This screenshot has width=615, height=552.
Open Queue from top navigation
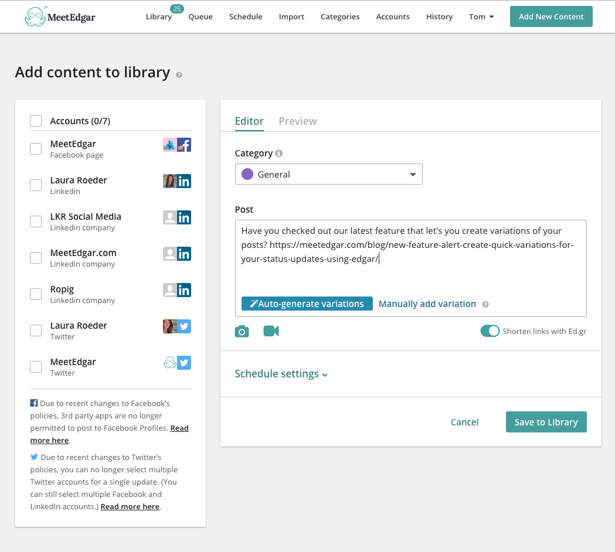coord(201,16)
